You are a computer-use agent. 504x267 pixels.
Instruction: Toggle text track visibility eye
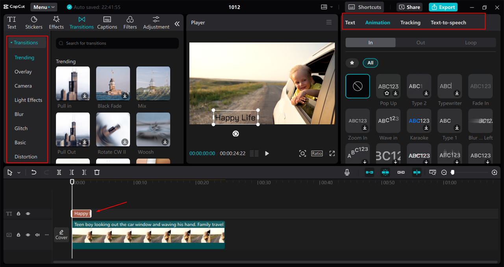point(28,214)
